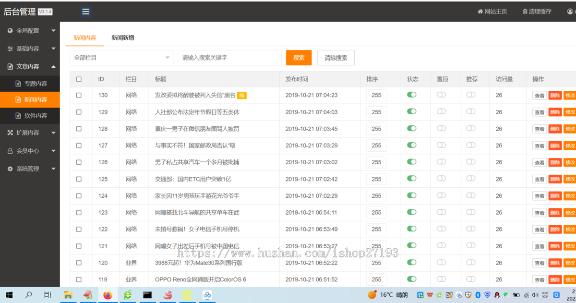This screenshot has height=303, width=576.
Task: Click the 扩展内容 arrows icon
Action: coord(10,133)
